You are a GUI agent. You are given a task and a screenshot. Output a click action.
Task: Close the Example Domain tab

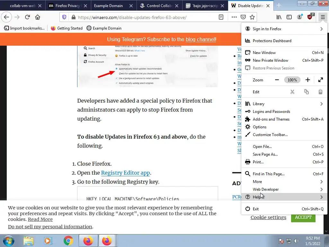[x=131, y=6]
